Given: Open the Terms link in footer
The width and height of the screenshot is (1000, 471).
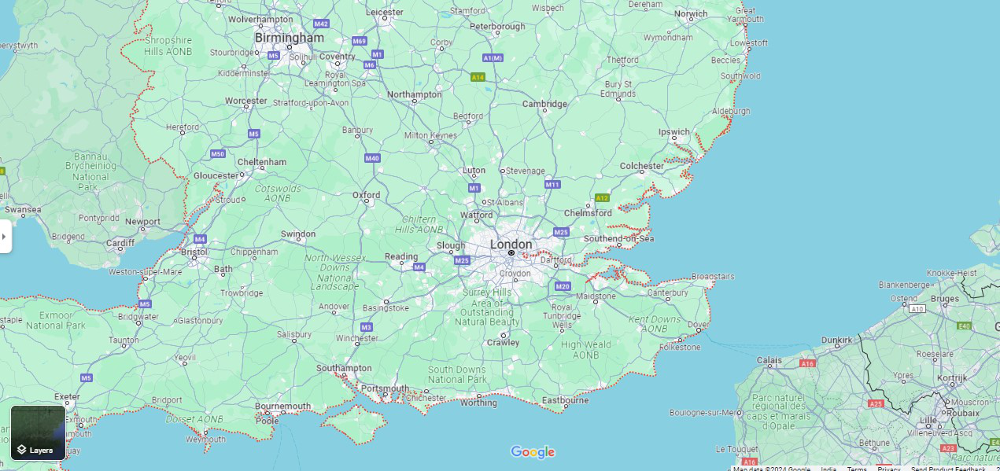Looking at the screenshot, I should tap(857, 469).
